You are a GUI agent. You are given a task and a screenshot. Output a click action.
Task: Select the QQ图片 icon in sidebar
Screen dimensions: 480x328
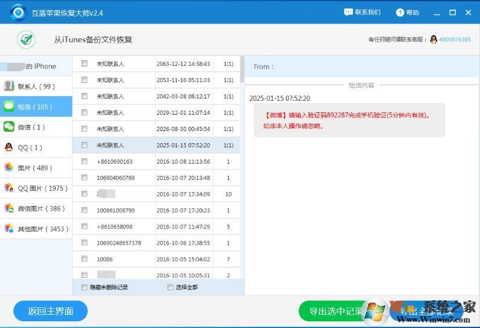tap(9, 188)
